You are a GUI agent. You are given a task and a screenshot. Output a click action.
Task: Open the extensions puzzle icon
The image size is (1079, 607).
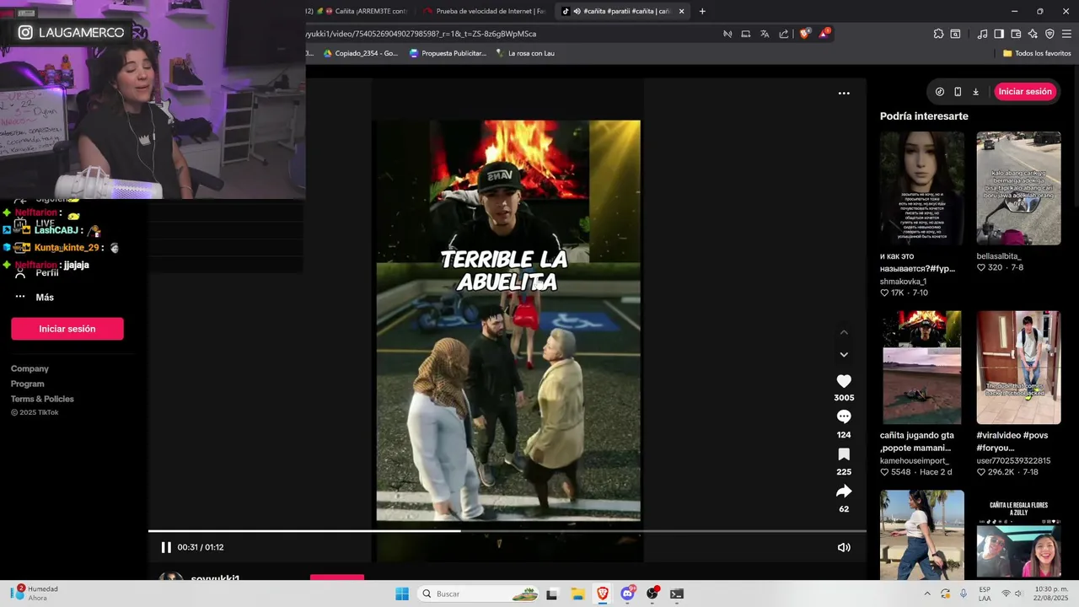point(938,34)
